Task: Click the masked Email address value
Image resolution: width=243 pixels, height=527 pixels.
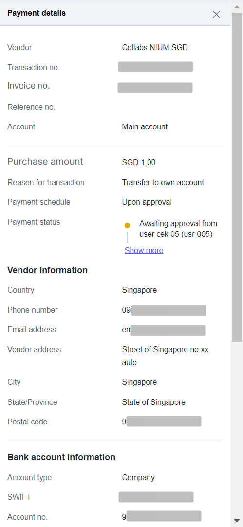Action: (x=164, y=330)
